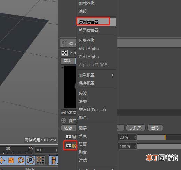Pick the 着色 shader entry
The width and height of the screenshot is (181, 170).
click(x=83, y=136)
